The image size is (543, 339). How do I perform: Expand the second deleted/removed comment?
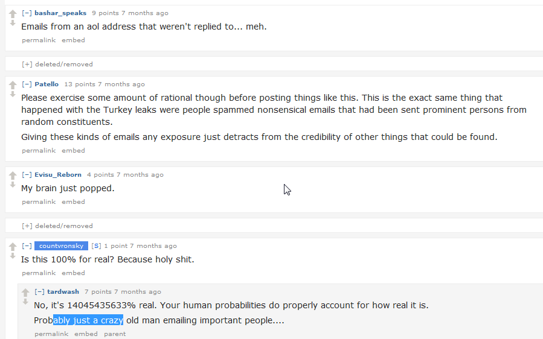[x=27, y=226]
